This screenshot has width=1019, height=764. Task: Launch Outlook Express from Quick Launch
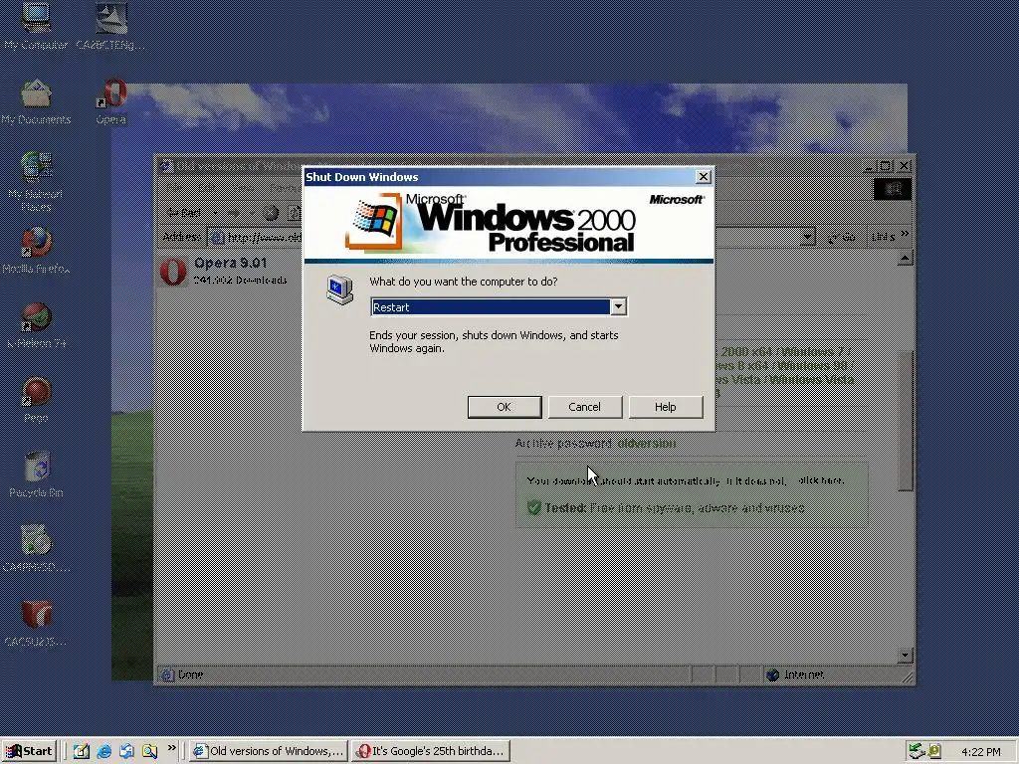(x=126, y=751)
